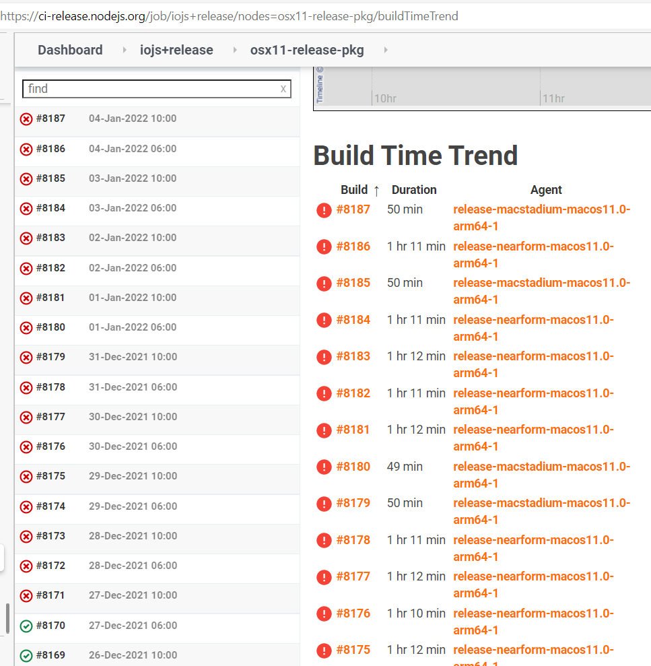Screen dimensions: 651x666
Task: Open build #8187 link in trend table
Action: (x=353, y=209)
